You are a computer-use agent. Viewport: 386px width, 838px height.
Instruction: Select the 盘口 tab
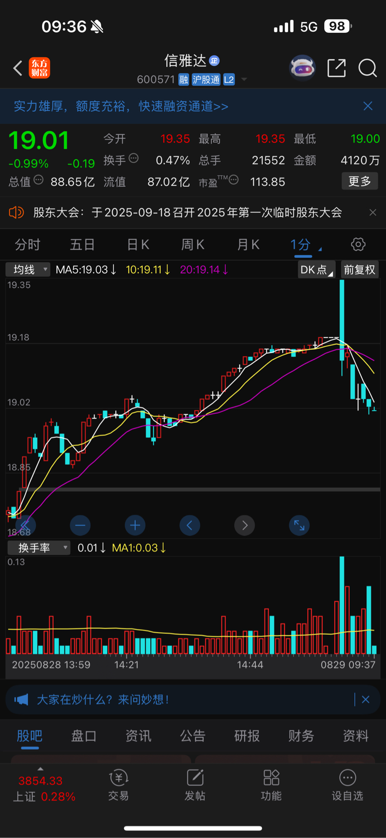point(84,736)
